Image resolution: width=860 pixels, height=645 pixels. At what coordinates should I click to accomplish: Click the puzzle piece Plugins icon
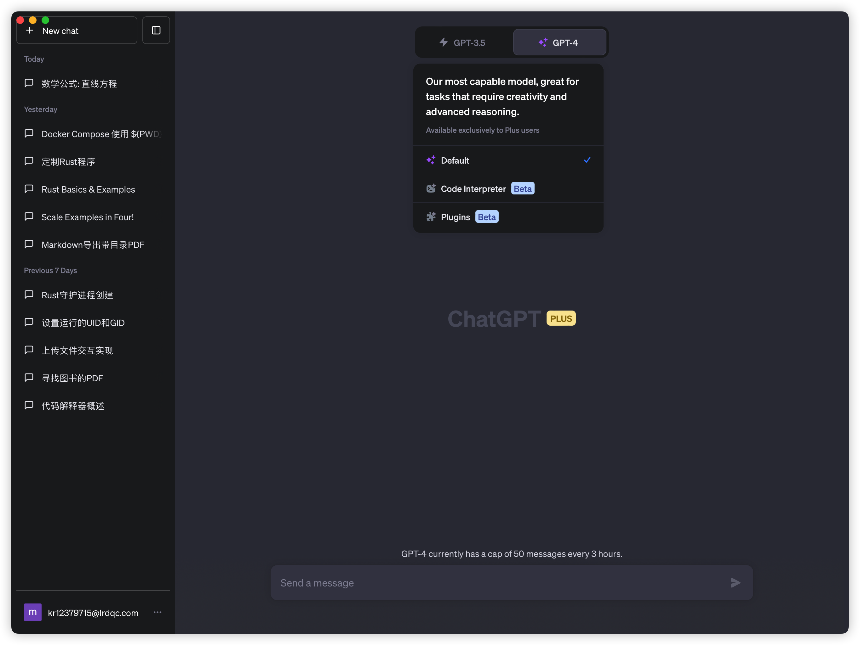pos(431,217)
